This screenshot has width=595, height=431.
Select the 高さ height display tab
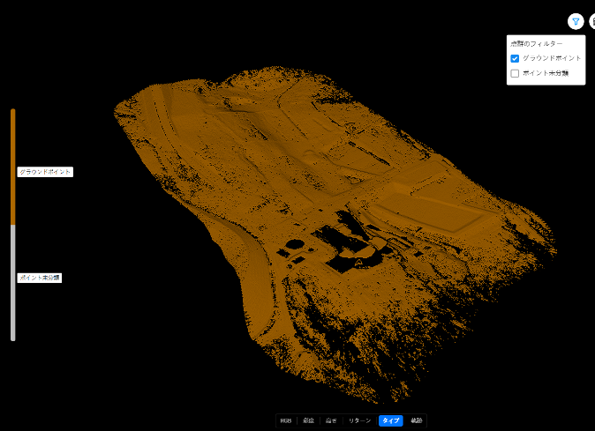[331, 420]
